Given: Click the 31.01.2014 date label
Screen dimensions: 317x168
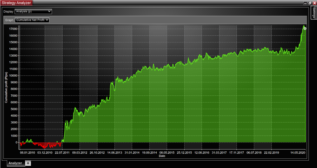Looking at the screenshot, I should (x=132, y=152).
